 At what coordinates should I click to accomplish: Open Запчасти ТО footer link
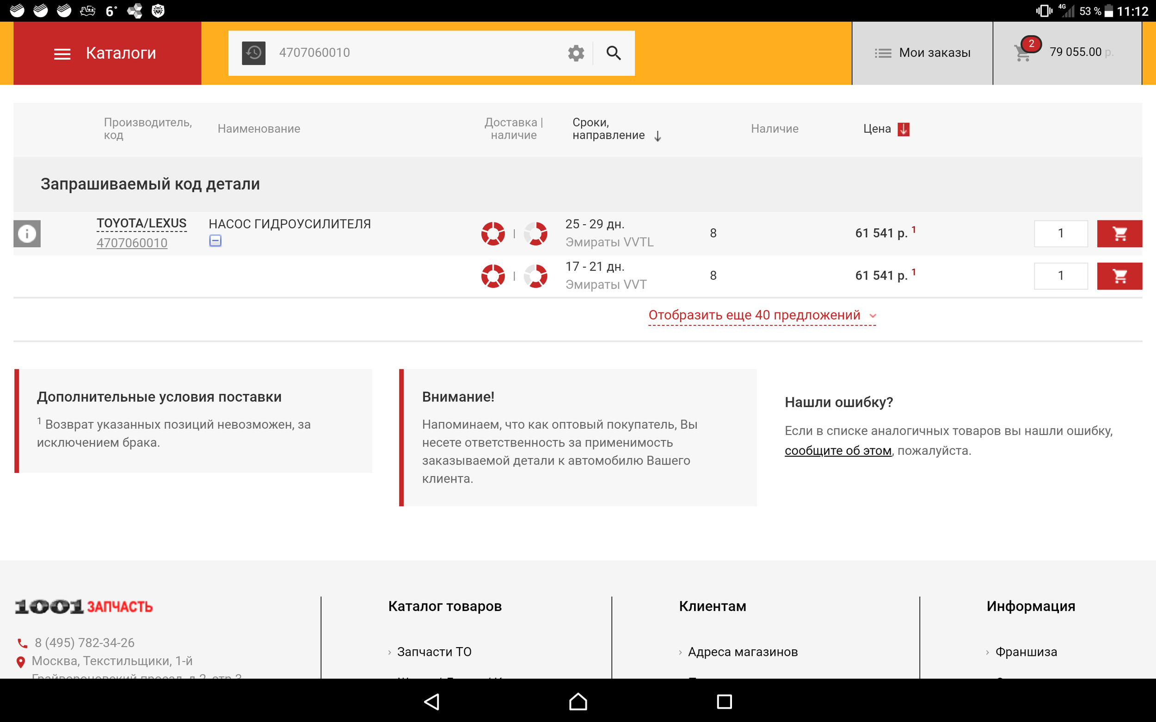tap(434, 652)
